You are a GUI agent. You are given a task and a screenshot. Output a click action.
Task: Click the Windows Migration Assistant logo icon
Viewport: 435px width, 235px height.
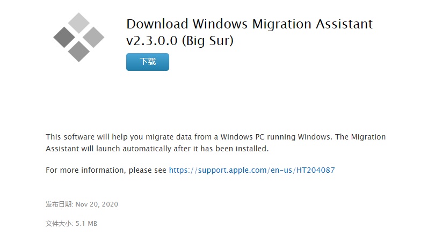[79, 37]
